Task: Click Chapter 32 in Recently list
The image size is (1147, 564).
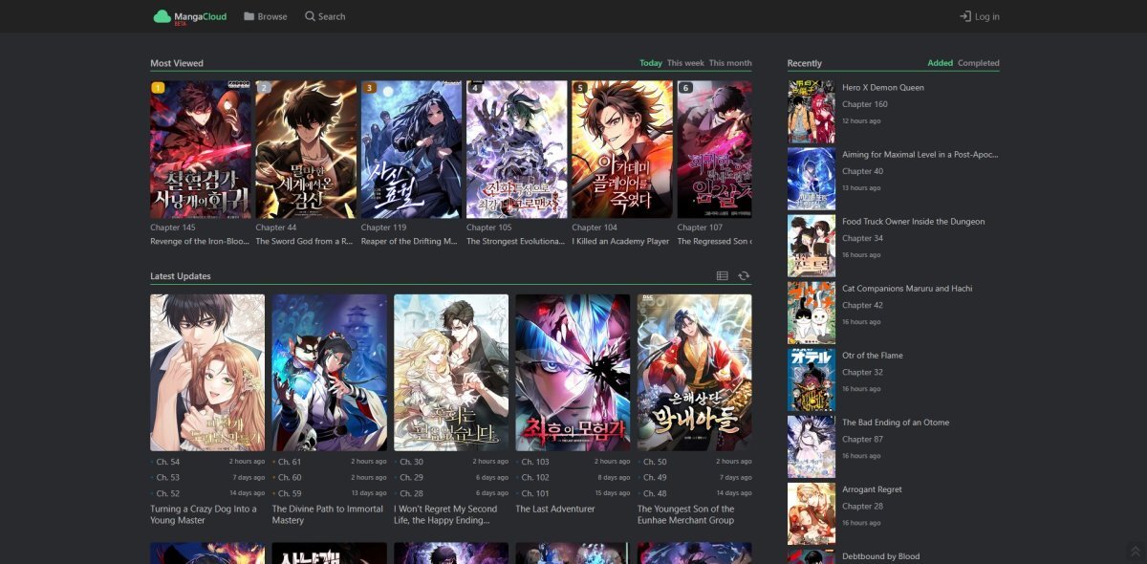Action: pyautogui.click(x=863, y=372)
